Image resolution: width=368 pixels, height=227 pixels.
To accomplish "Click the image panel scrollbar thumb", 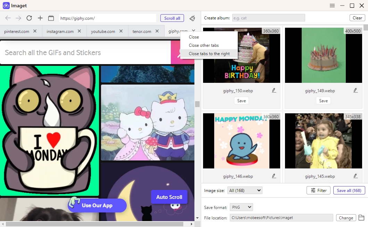I will pos(366,27).
